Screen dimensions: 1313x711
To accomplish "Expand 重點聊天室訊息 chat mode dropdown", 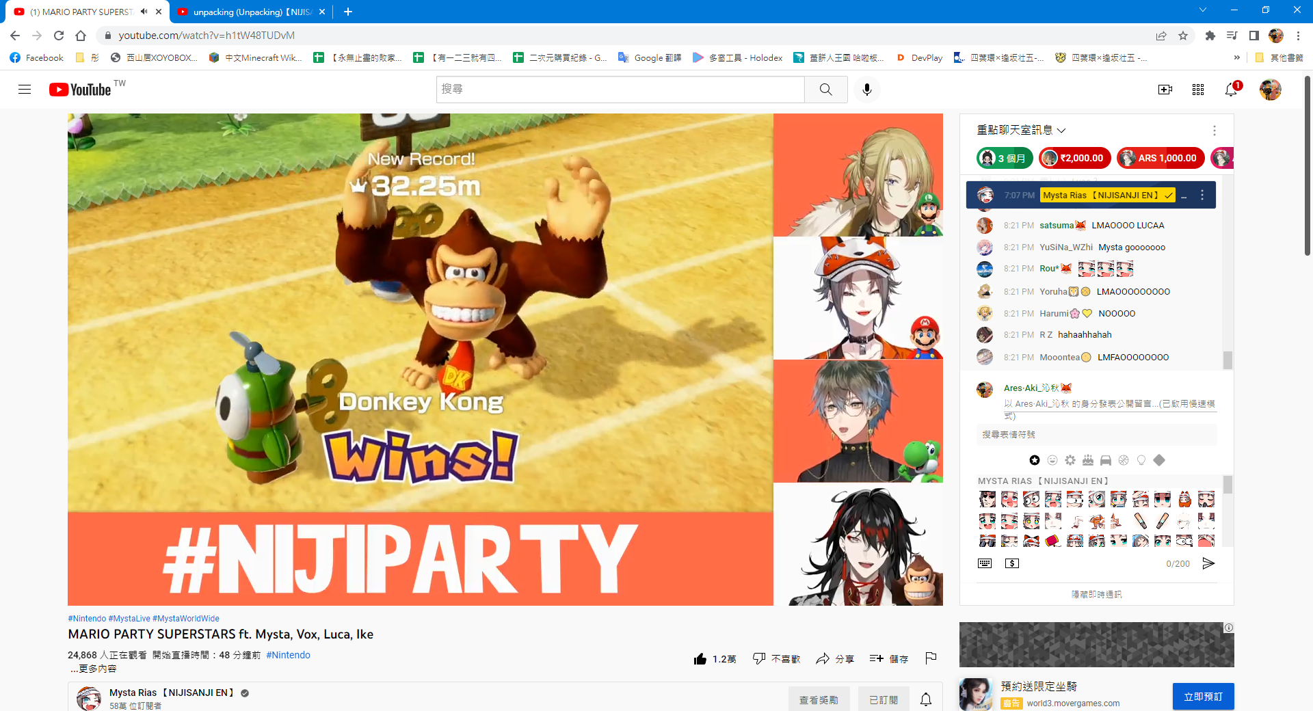I will point(1021,130).
